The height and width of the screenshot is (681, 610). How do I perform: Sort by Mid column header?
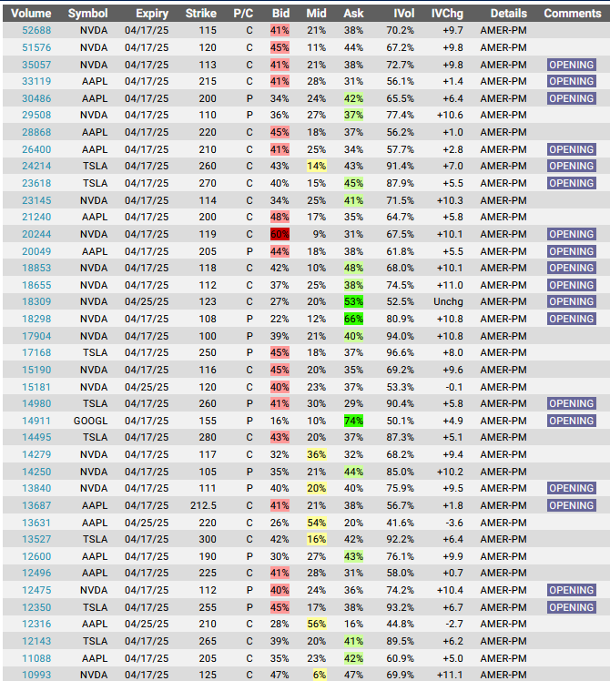click(x=316, y=14)
